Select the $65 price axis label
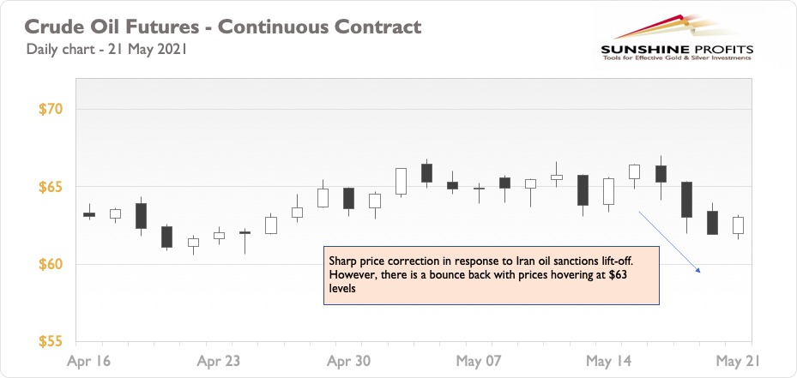Viewport: 797px width, 378px height. (50, 187)
